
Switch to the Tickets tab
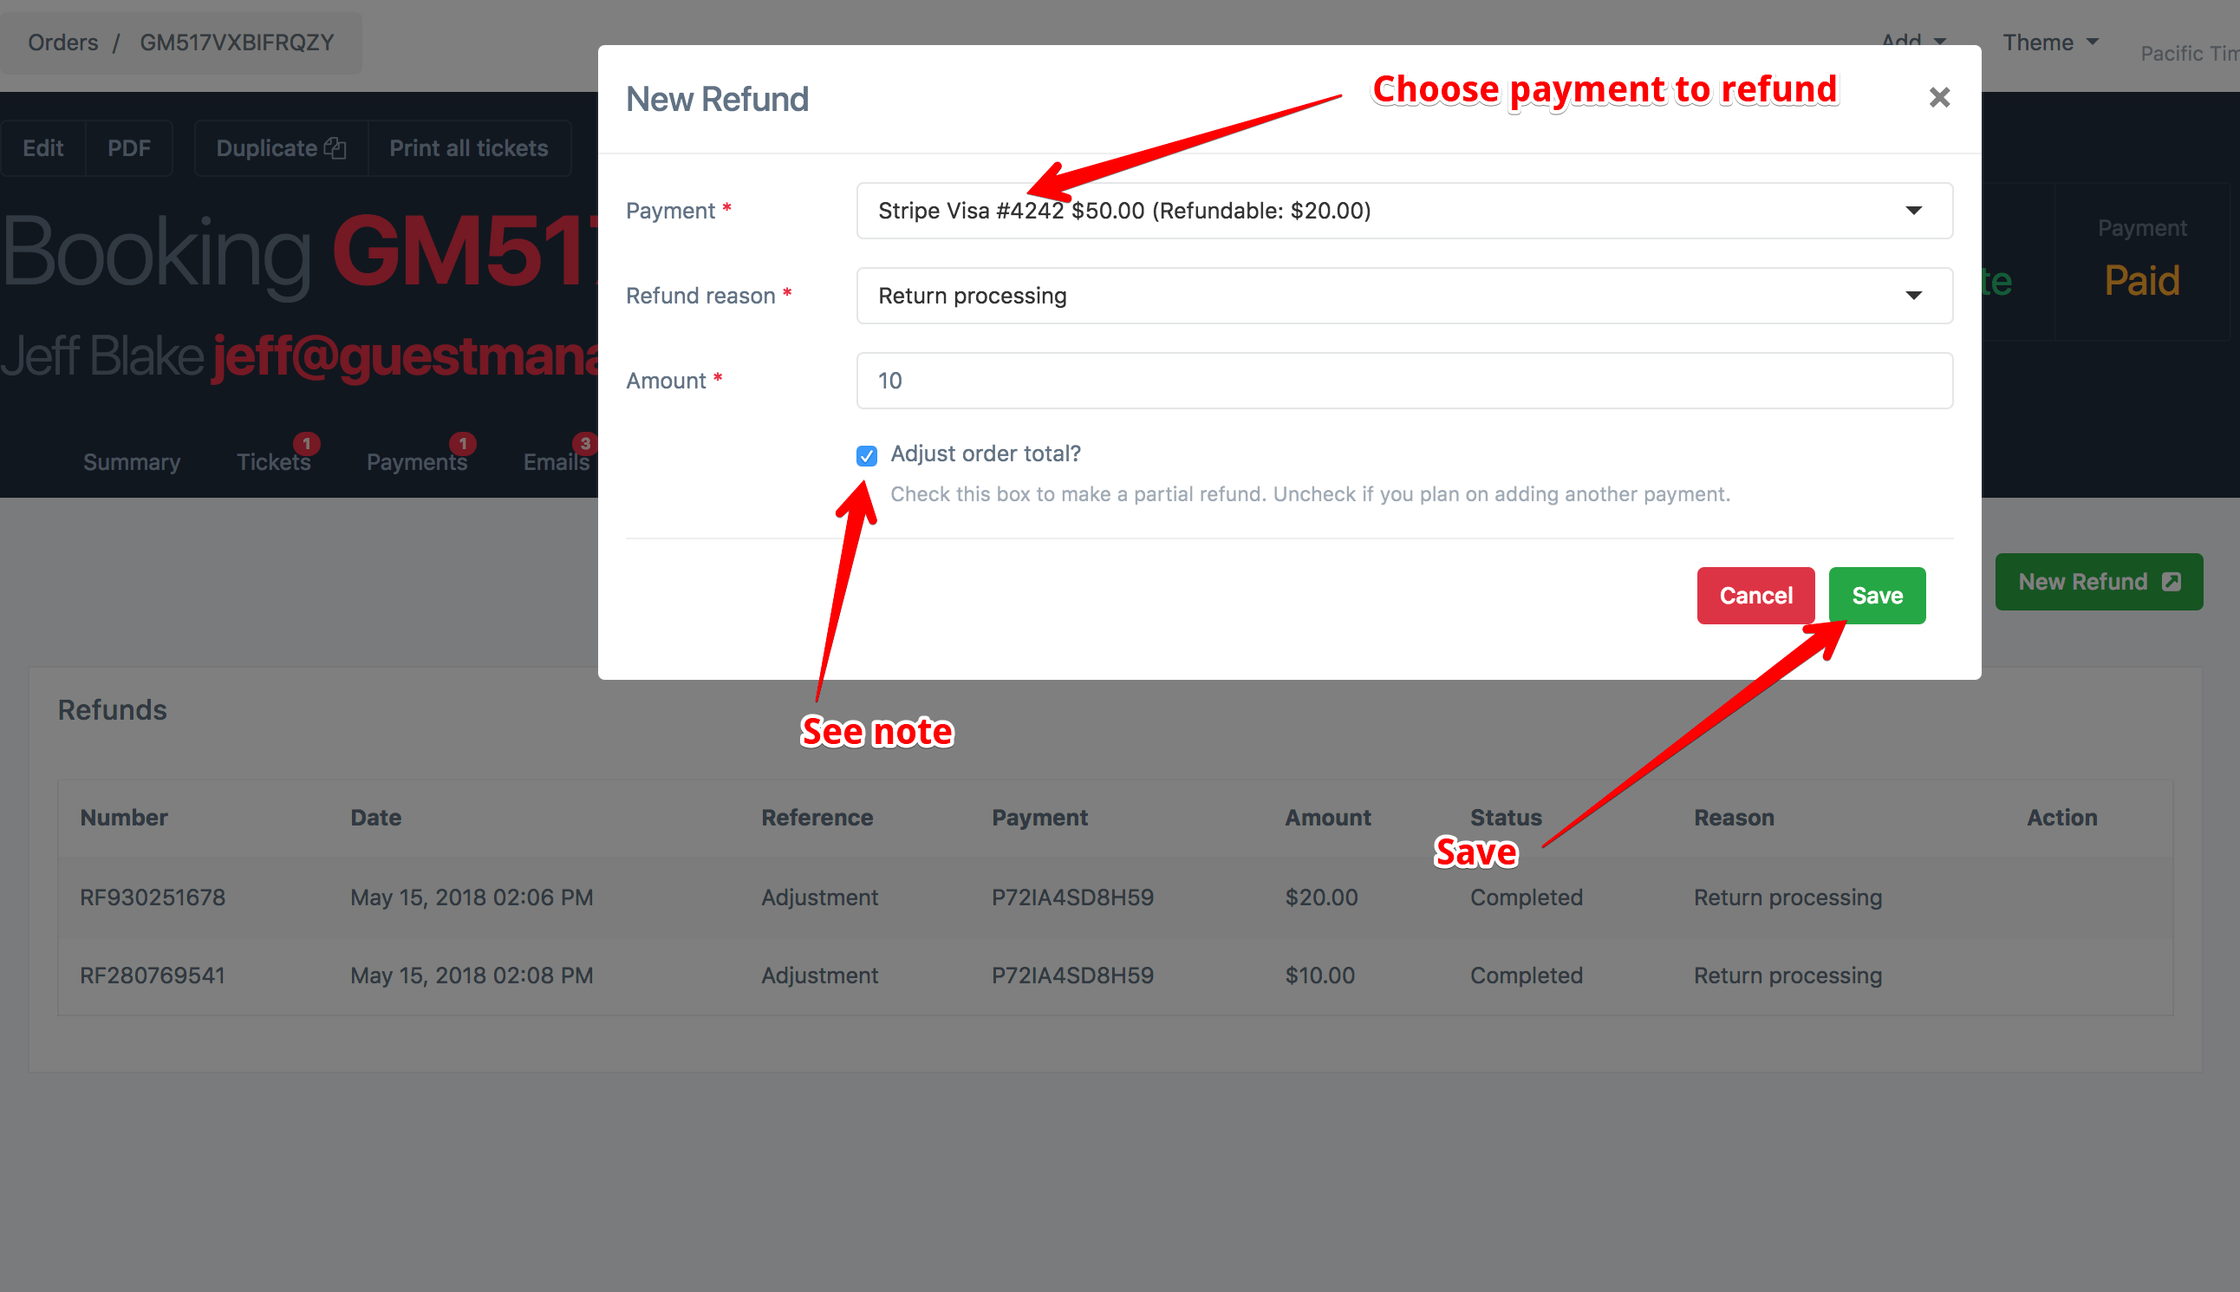273,461
